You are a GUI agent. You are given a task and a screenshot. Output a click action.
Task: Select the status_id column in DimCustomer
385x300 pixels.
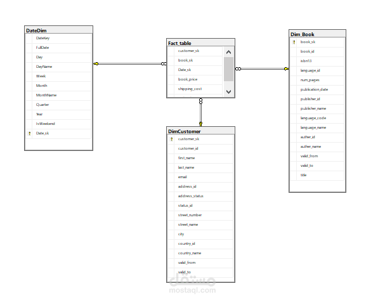coord(200,205)
